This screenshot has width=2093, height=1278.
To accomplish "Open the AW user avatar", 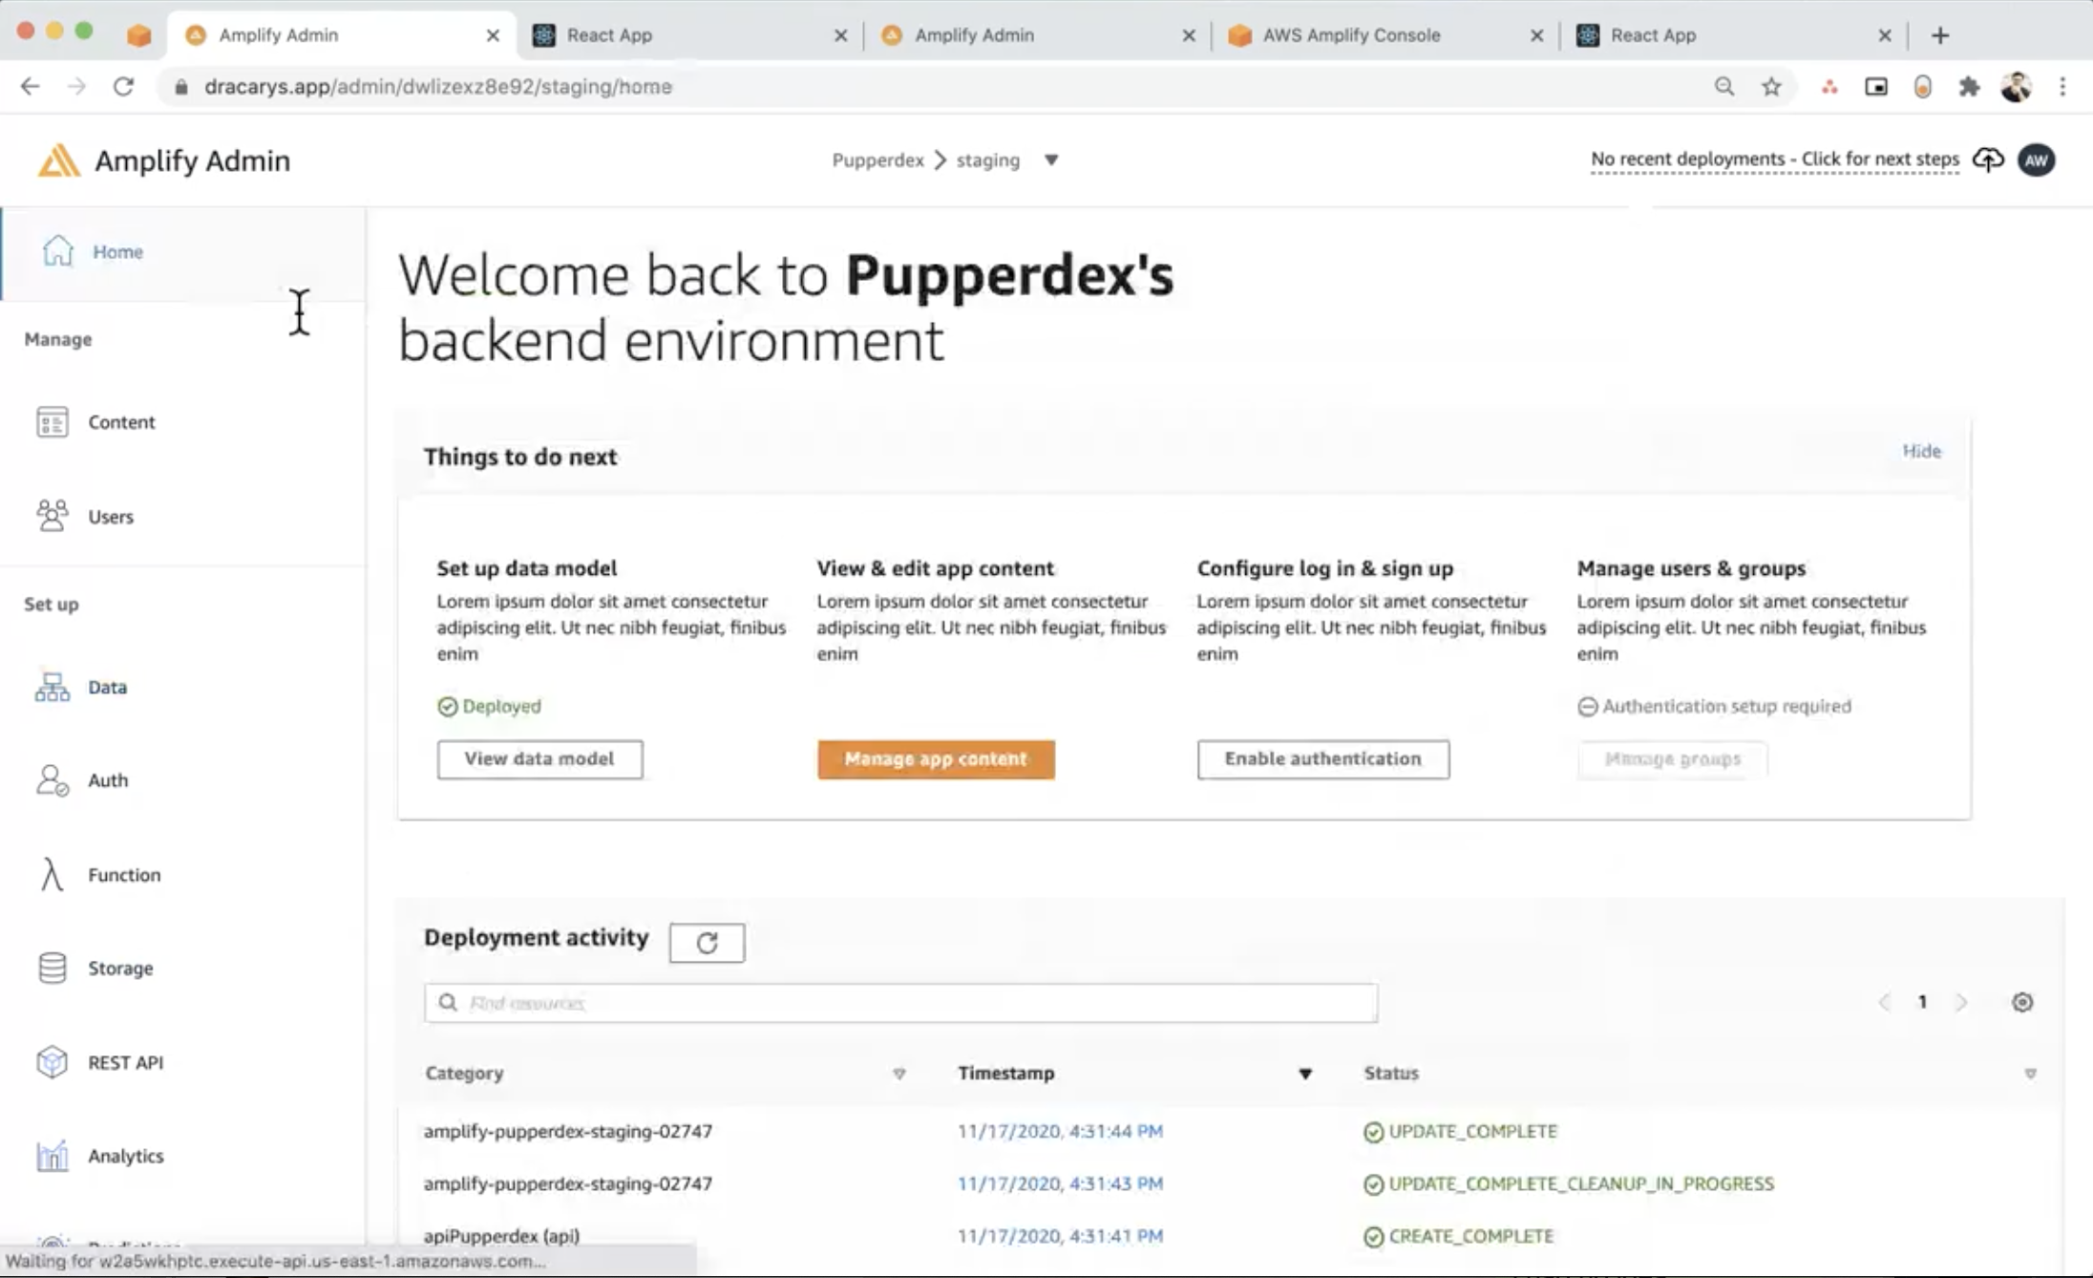I will pos(2037,160).
